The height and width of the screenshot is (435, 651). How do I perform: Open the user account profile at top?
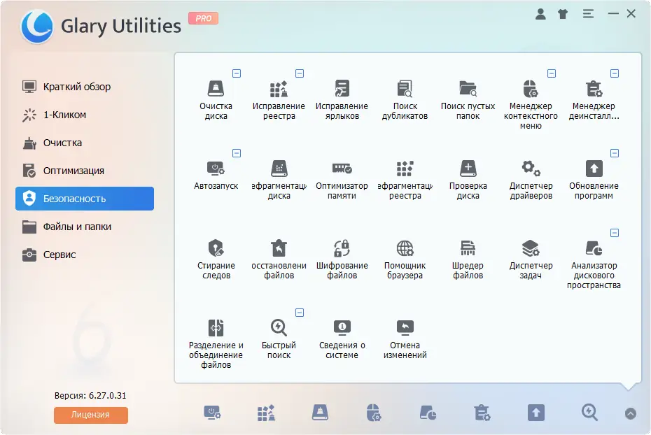coord(540,13)
